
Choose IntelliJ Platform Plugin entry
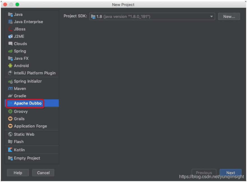pyautogui.click(x=32, y=73)
